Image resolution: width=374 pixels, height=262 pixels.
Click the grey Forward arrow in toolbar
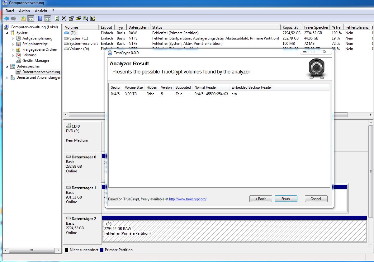(13, 18)
